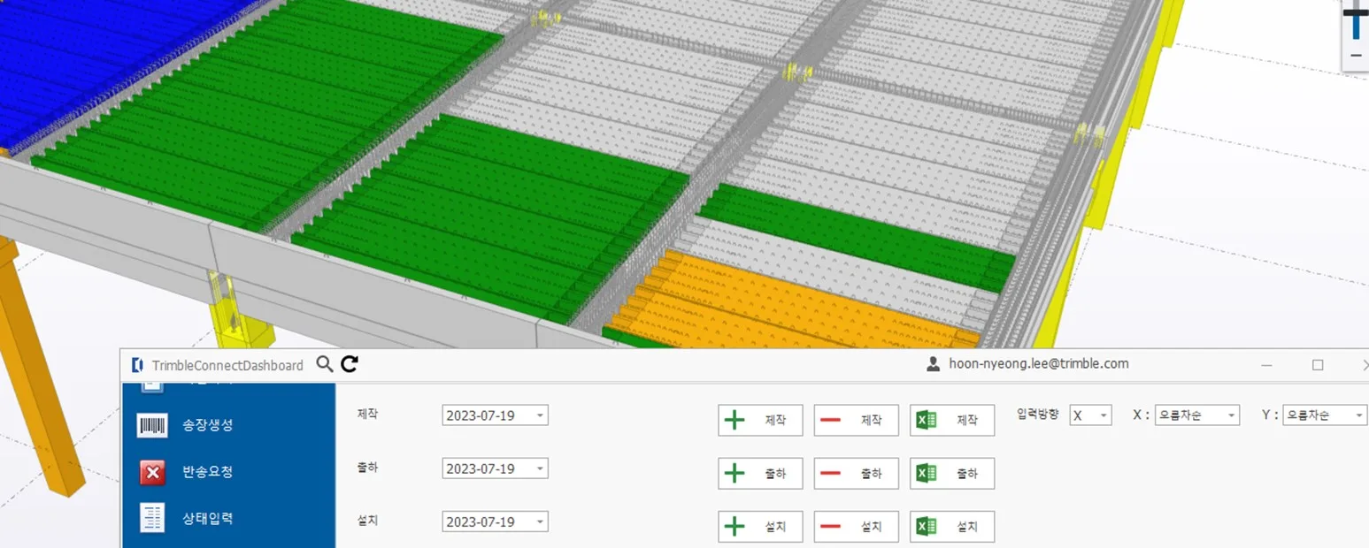Click the red minus 출하 button
1369x548 pixels.
click(856, 474)
